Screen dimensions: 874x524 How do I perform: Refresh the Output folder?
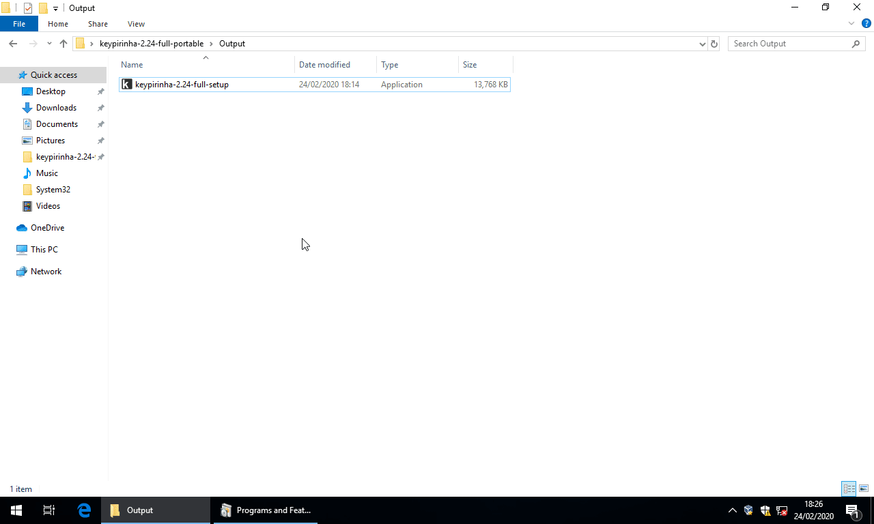(x=714, y=44)
